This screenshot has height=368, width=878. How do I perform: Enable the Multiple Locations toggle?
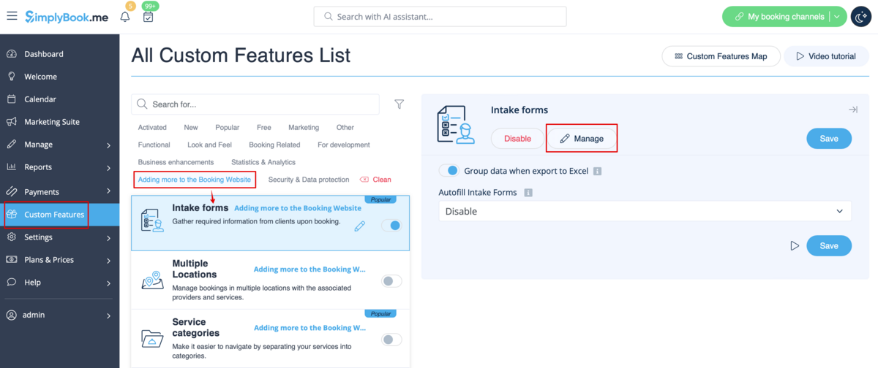(391, 280)
